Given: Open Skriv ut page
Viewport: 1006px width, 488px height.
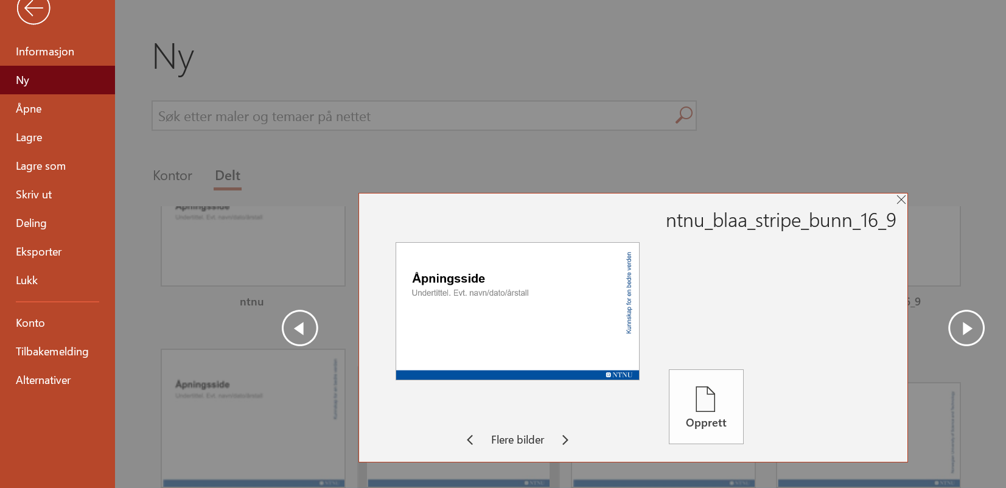Looking at the screenshot, I should (x=57, y=195).
